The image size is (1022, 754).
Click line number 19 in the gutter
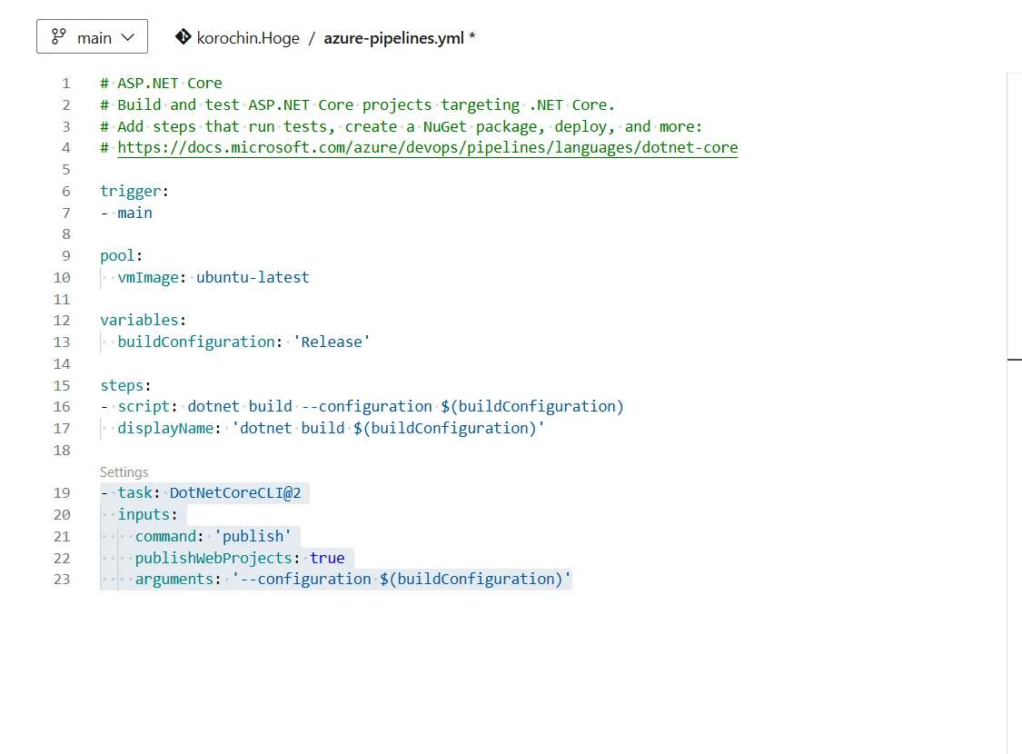[62, 493]
